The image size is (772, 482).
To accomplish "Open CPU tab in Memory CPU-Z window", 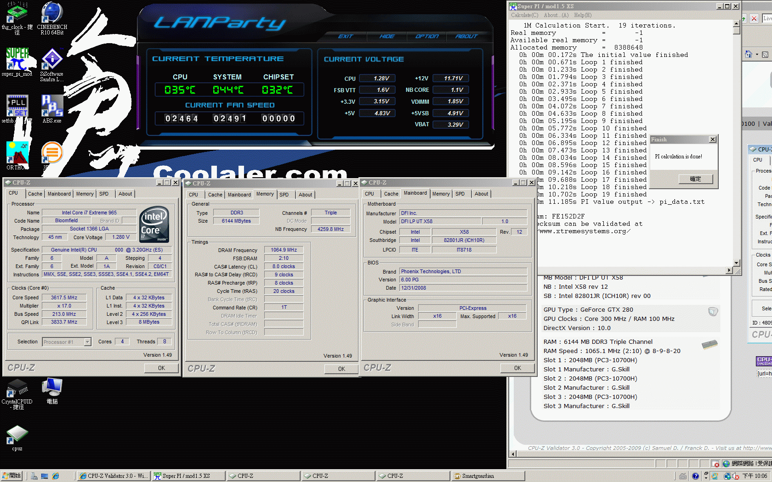I will 193,195.
